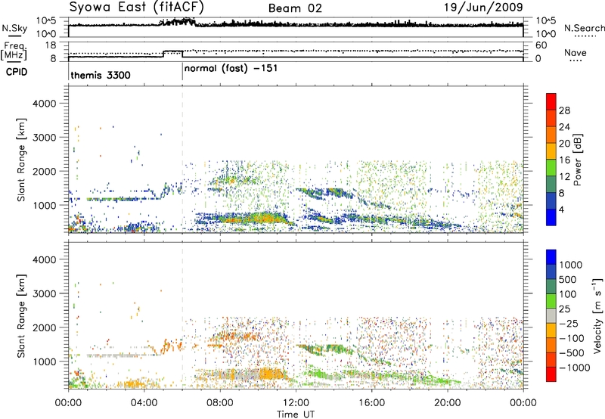Click the blue bottom of the Power color bar
605x419 pixels.
click(551, 217)
